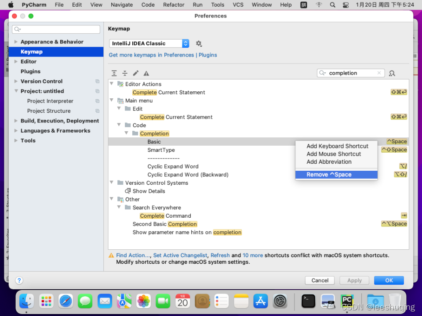Viewport: 422px width, 316px height.
Task: Expand Appearance & Behavior settings section
Action: tap(16, 42)
